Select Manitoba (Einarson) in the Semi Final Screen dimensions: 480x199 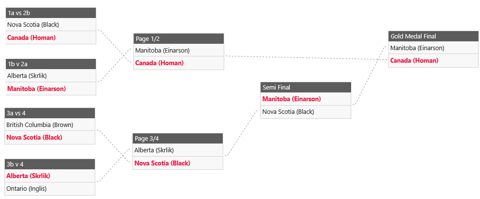pos(291,99)
